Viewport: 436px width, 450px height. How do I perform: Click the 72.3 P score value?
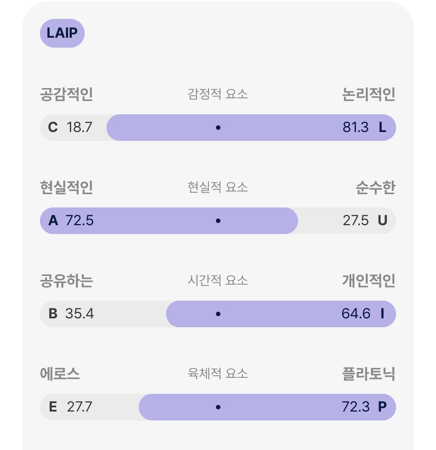coord(364,407)
